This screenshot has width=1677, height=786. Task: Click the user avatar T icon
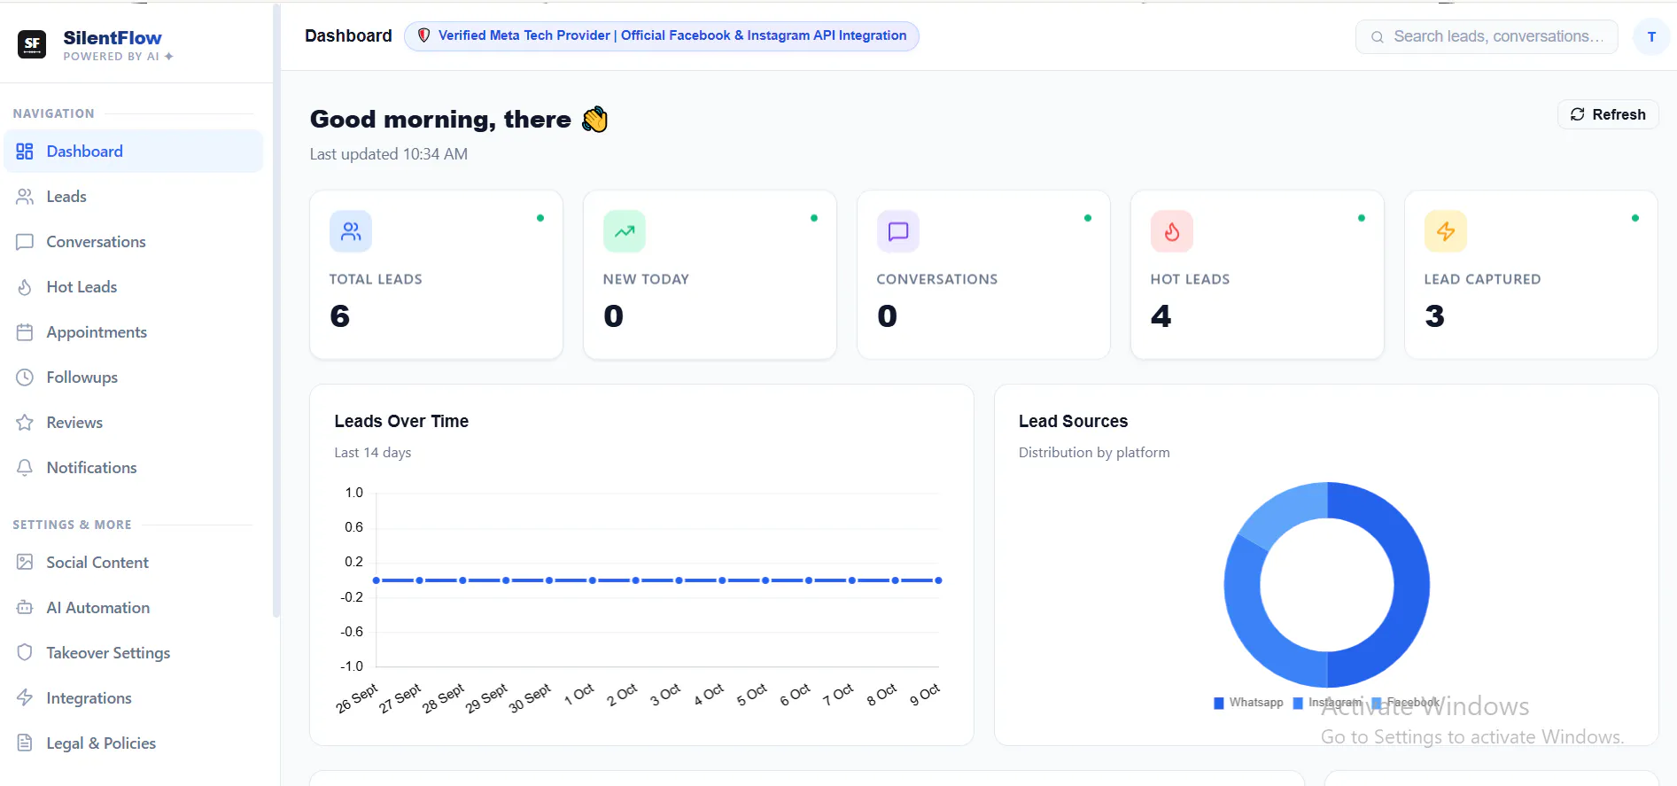point(1651,37)
